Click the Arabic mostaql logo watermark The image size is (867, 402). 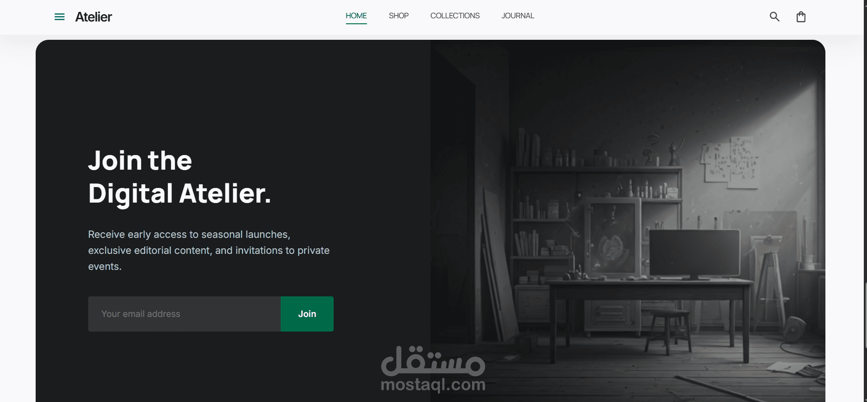point(433,360)
